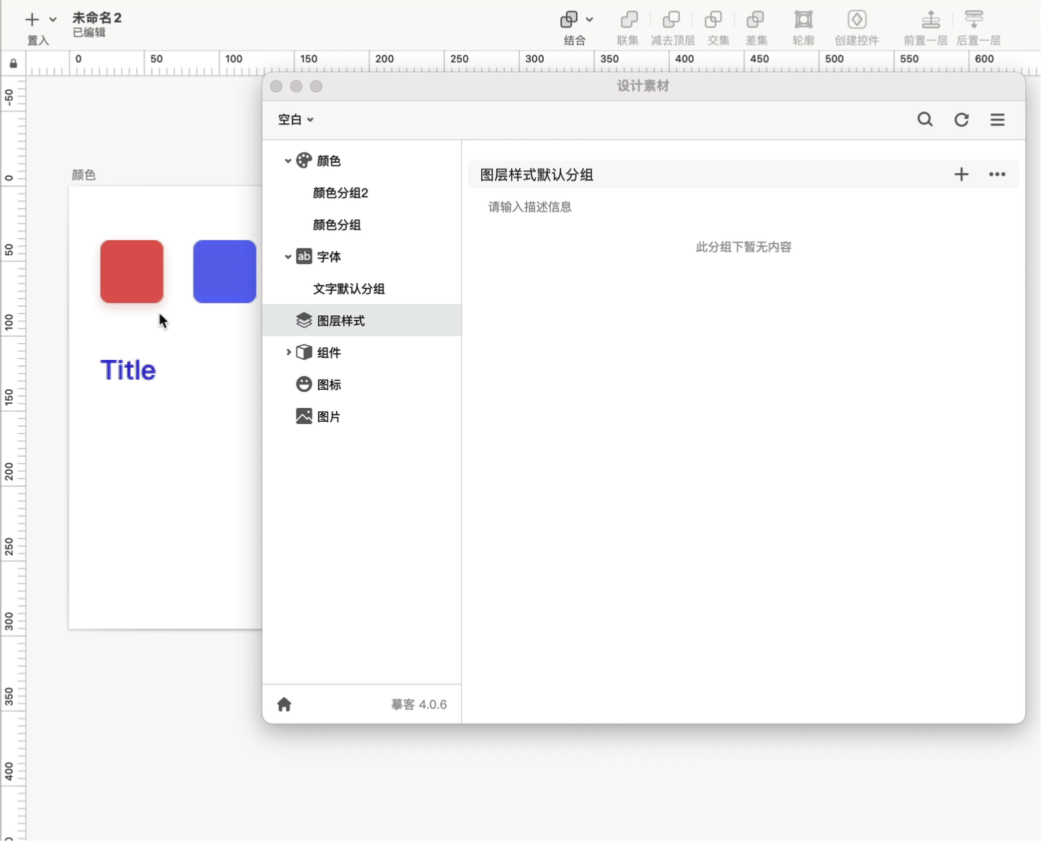Select 文字默认分组 in the sidebar
This screenshot has height=841, width=1041.
tap(349, 289)
